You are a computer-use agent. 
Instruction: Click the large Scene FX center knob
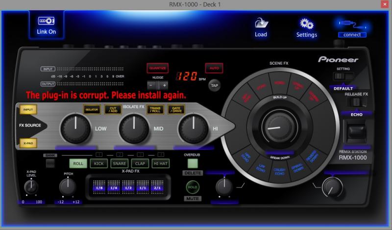tap(279, 127)
